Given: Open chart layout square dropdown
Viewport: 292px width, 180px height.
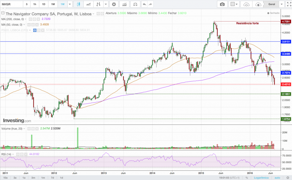Looking at the screenshot, I should 234,4.
